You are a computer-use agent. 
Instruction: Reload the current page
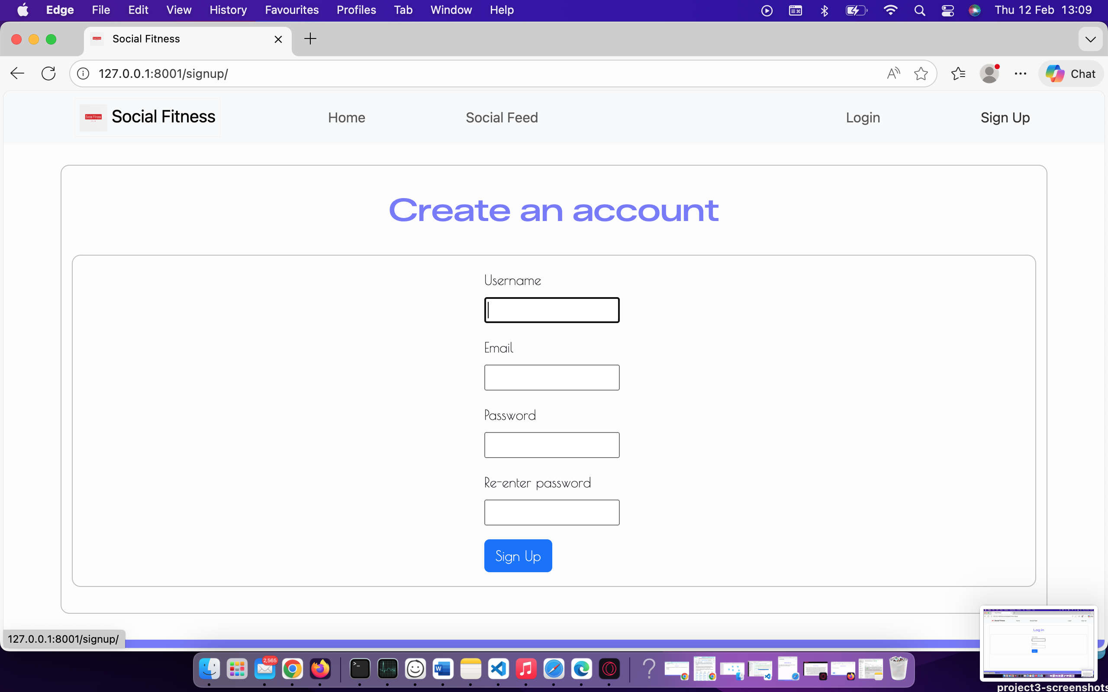pos(48,73)
